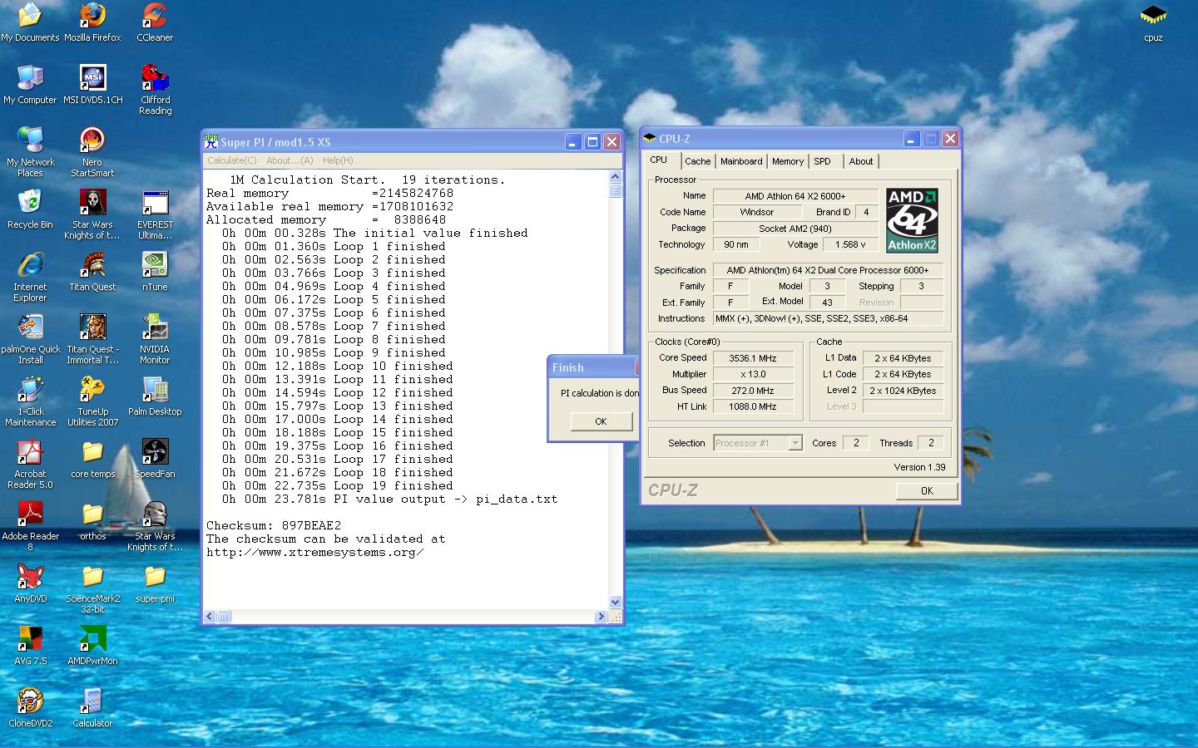
Task: Launch Nero StartSmart shortcut
Action: tap(92, 152)
